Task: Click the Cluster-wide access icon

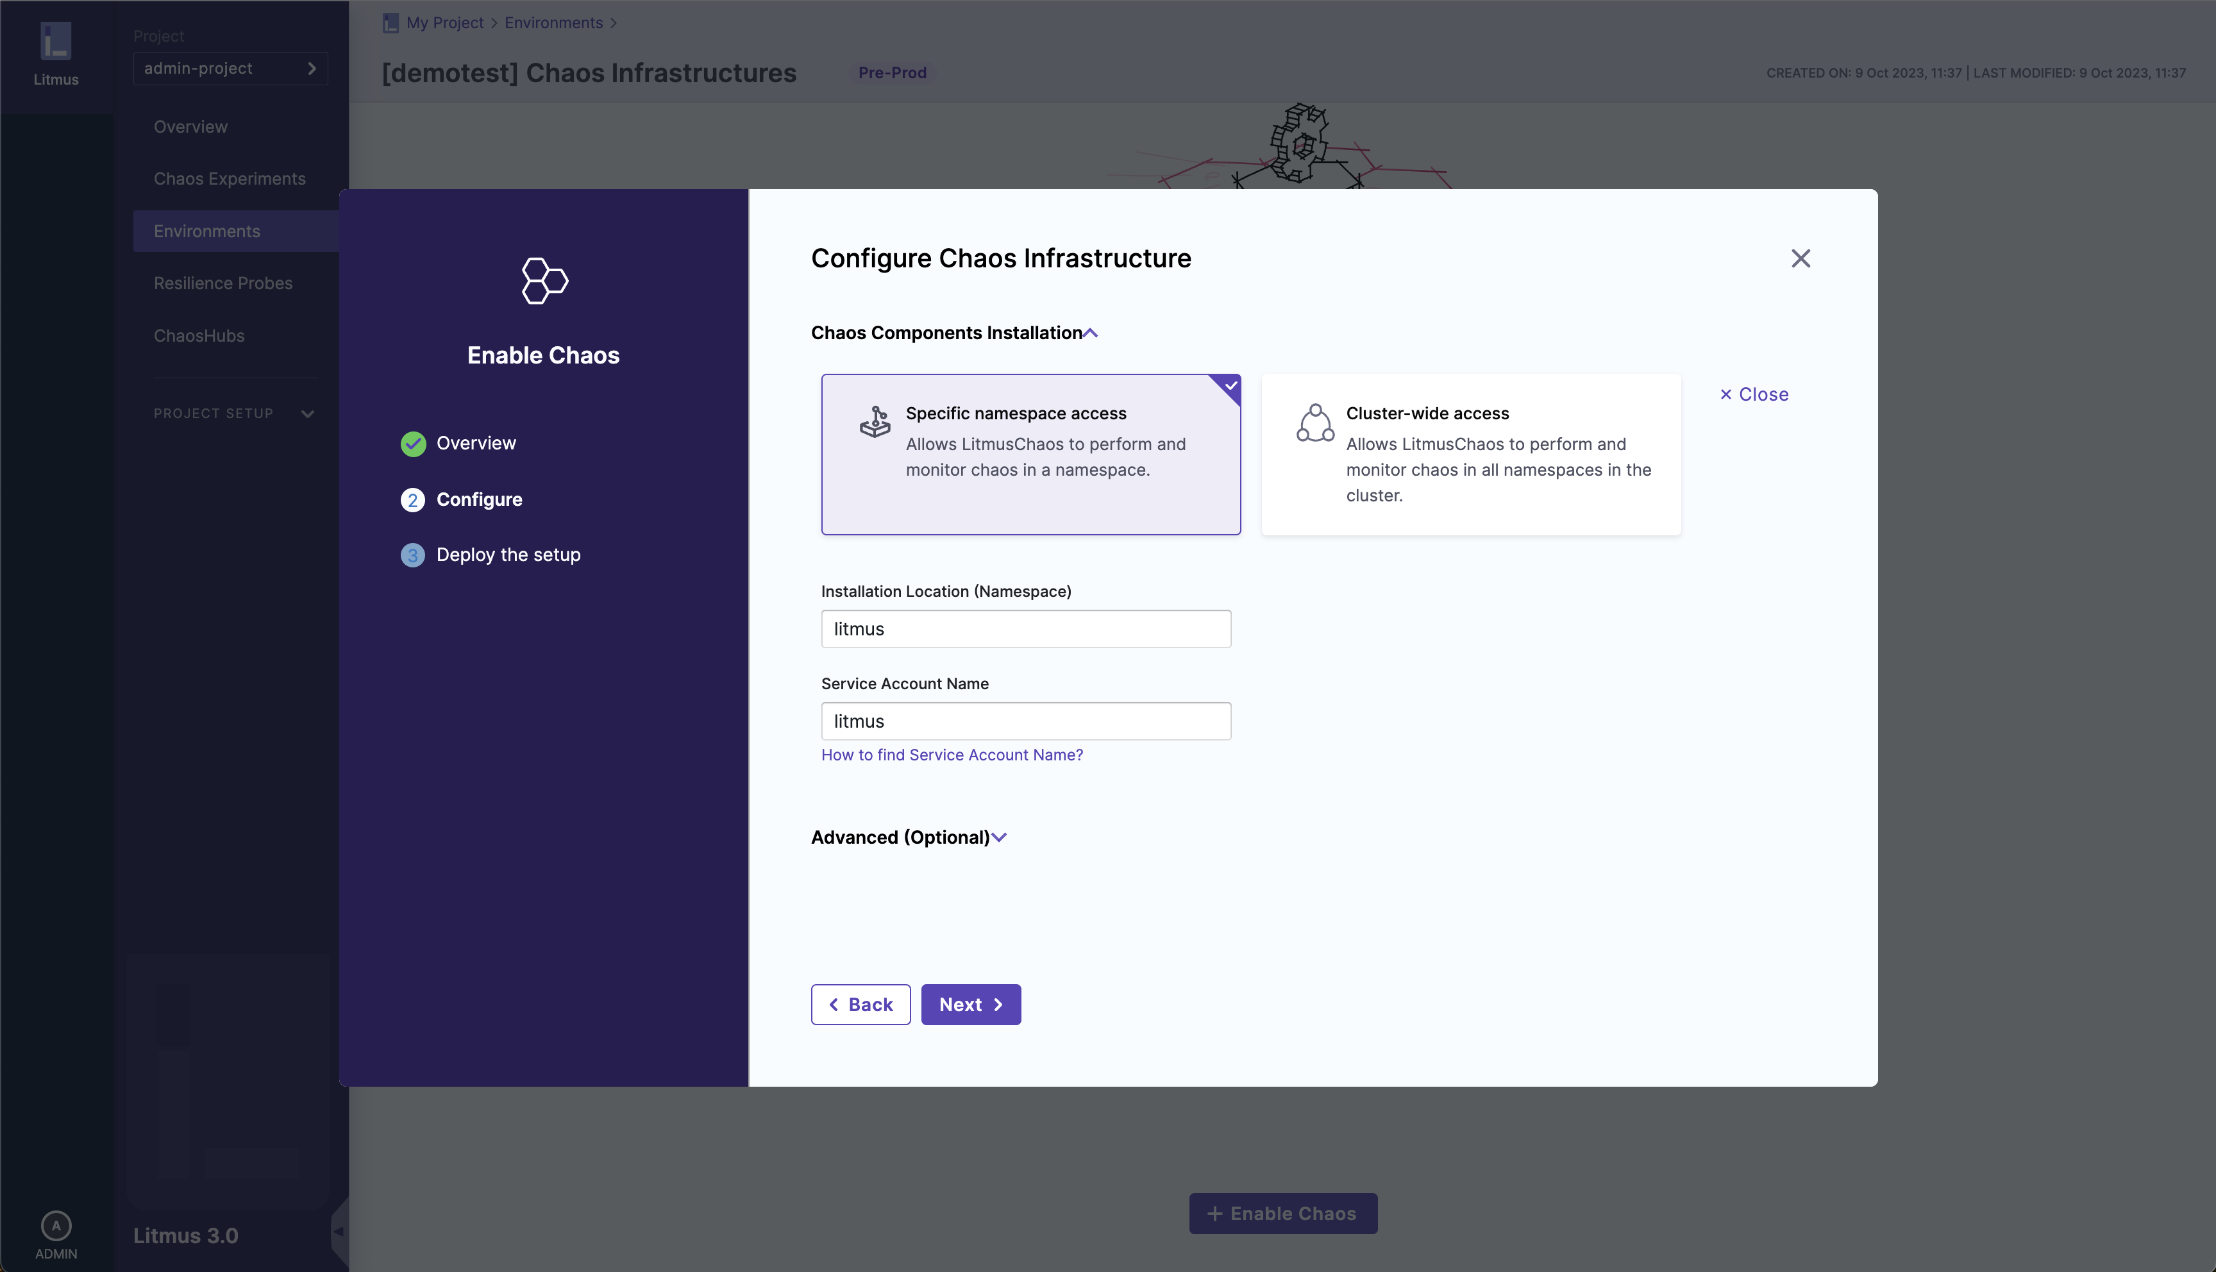Action: [x=1314, y=423]
